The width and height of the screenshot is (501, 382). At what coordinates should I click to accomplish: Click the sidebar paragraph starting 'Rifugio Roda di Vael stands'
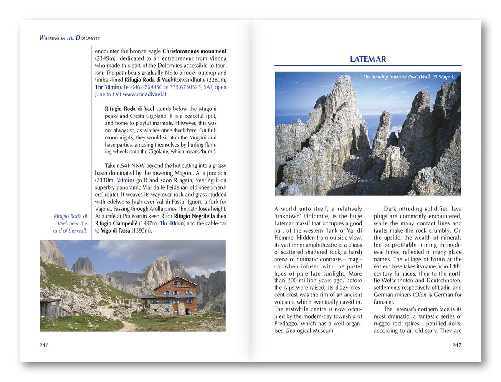[161, 130]
